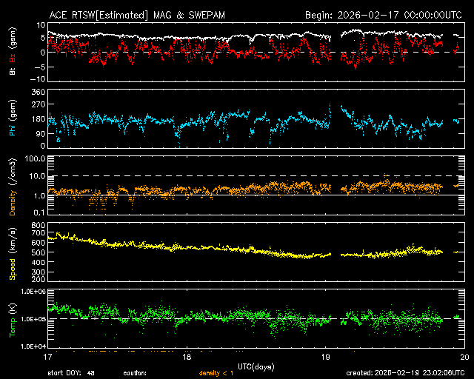The width and height of the screenshot is (474, 379).
Task: Click the start DOY: 48 text
Action: [x=70, y=373]
